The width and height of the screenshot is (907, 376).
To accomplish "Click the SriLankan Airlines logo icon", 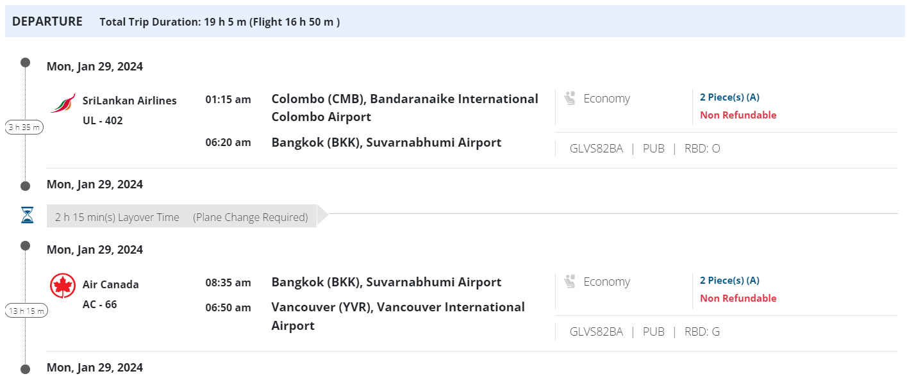I will point(62,103).
